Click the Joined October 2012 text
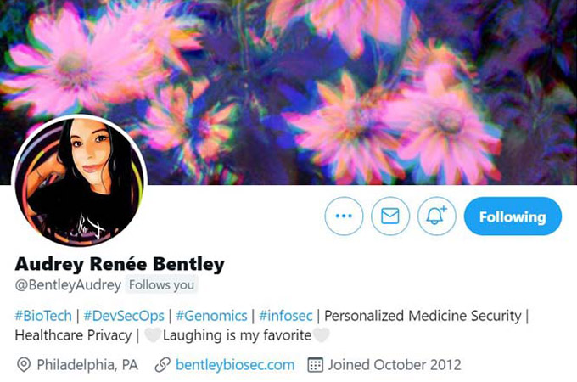The image size is (577, 382). [x=395, y=365]
